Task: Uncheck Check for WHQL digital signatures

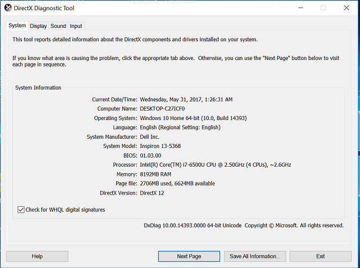Action: (x=21, y=210)
